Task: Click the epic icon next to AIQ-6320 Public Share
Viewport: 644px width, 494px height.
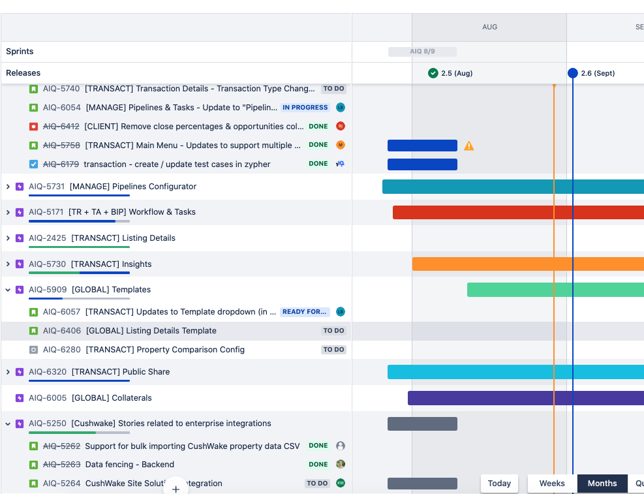Action: point(20,372)
